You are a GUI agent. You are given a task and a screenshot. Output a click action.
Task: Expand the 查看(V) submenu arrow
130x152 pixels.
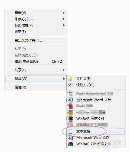click(64, 13)
